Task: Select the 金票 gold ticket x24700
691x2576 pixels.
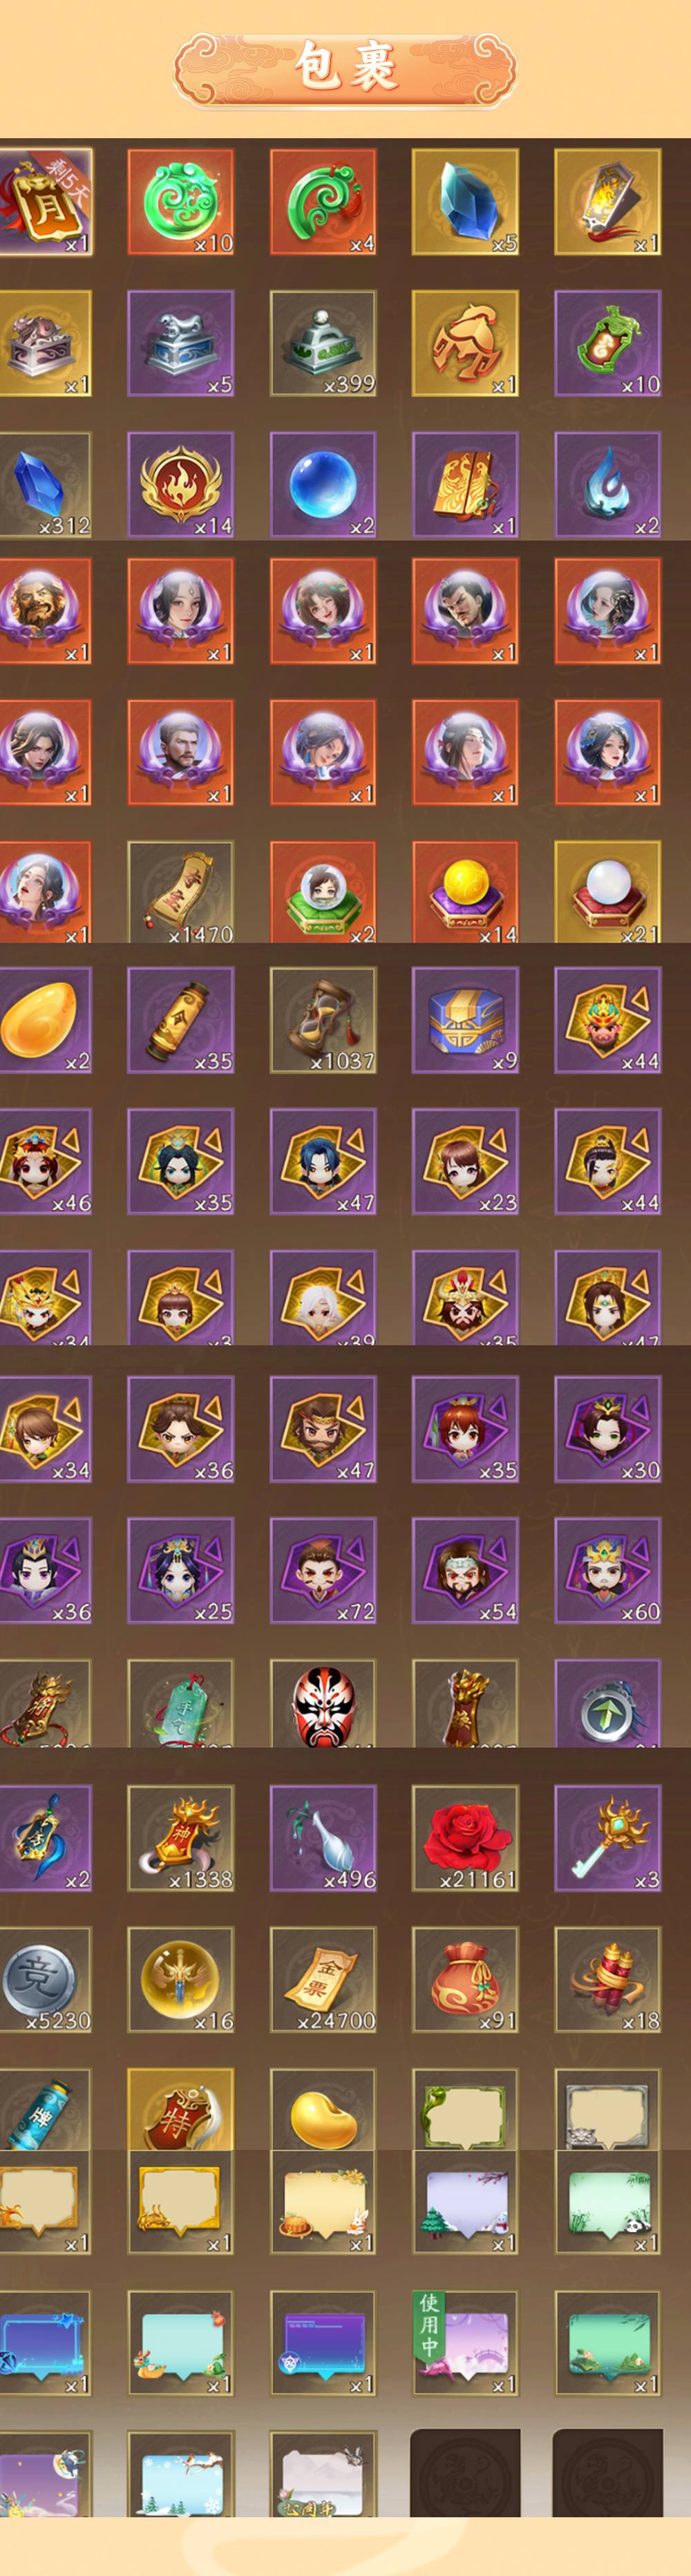Action: tap(323, 1980)
